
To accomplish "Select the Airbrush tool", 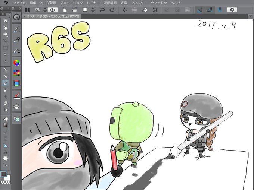I will 6,90.
